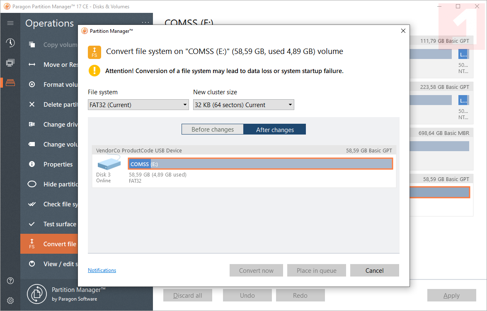Click the Discard all button
Viewport: 487px width, 311px height.
click(188, 296)
